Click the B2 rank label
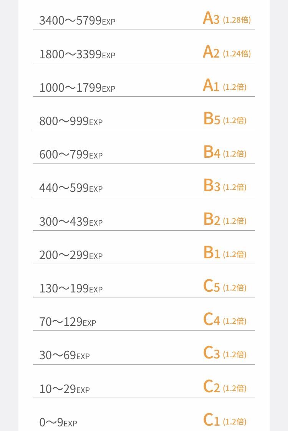288x431 pixels. pyautogui.click(x=212, y=219)
